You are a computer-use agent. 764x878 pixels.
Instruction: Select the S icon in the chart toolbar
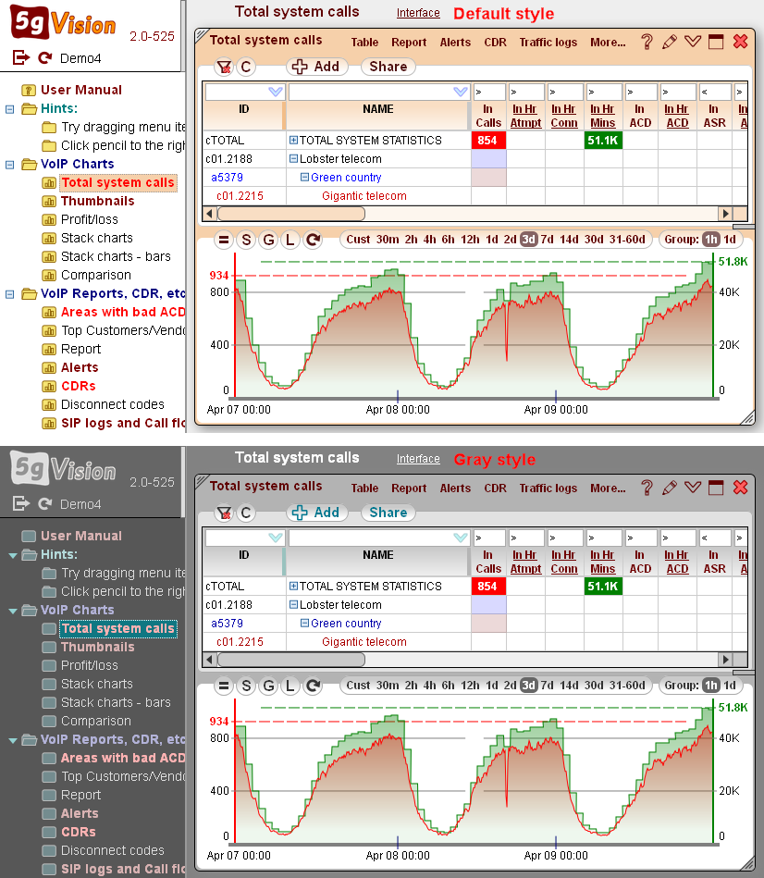(x=246, y=240)
